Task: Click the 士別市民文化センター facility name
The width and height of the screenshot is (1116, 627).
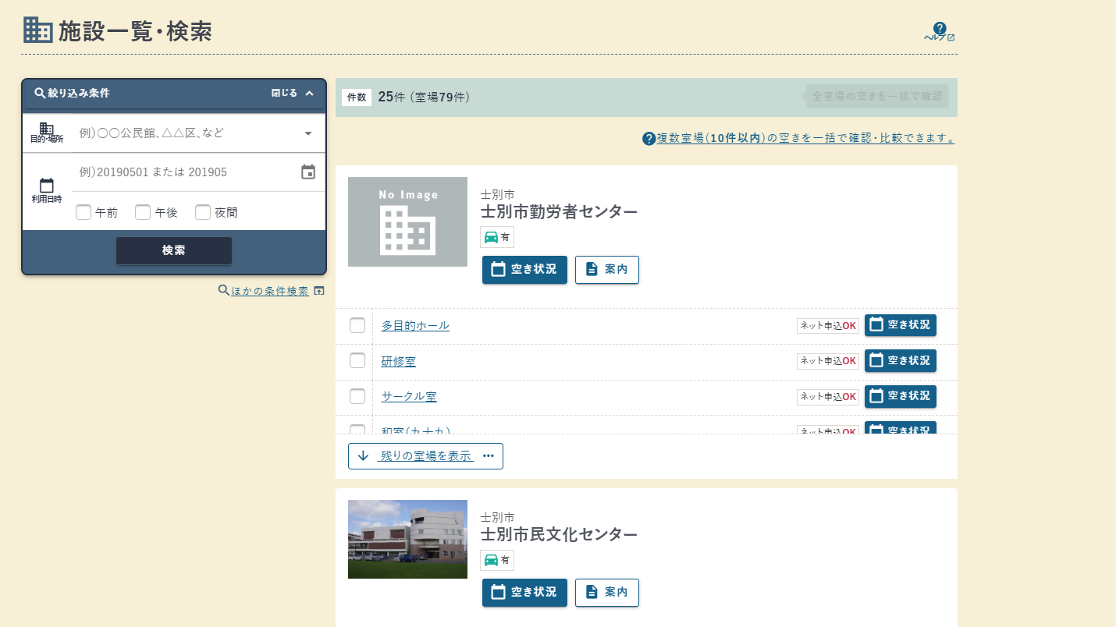Action: click(x=559, y=534)
